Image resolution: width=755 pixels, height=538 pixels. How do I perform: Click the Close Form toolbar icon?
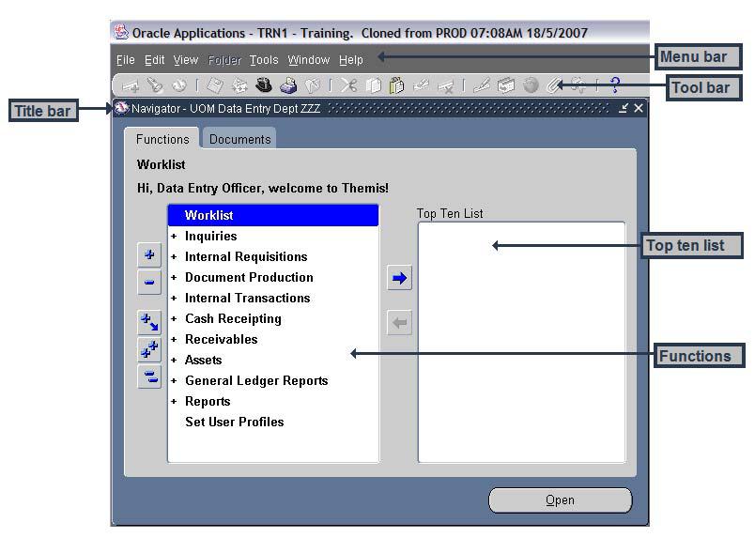[312, 85]
